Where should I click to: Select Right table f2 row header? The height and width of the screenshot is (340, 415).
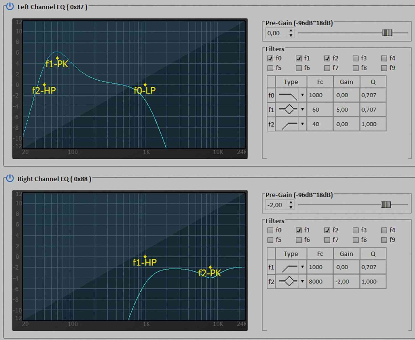[271, 282]
